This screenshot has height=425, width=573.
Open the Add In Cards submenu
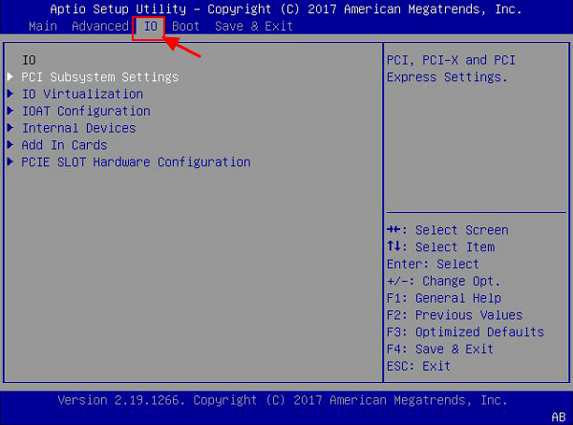click(x=64, y=145)
